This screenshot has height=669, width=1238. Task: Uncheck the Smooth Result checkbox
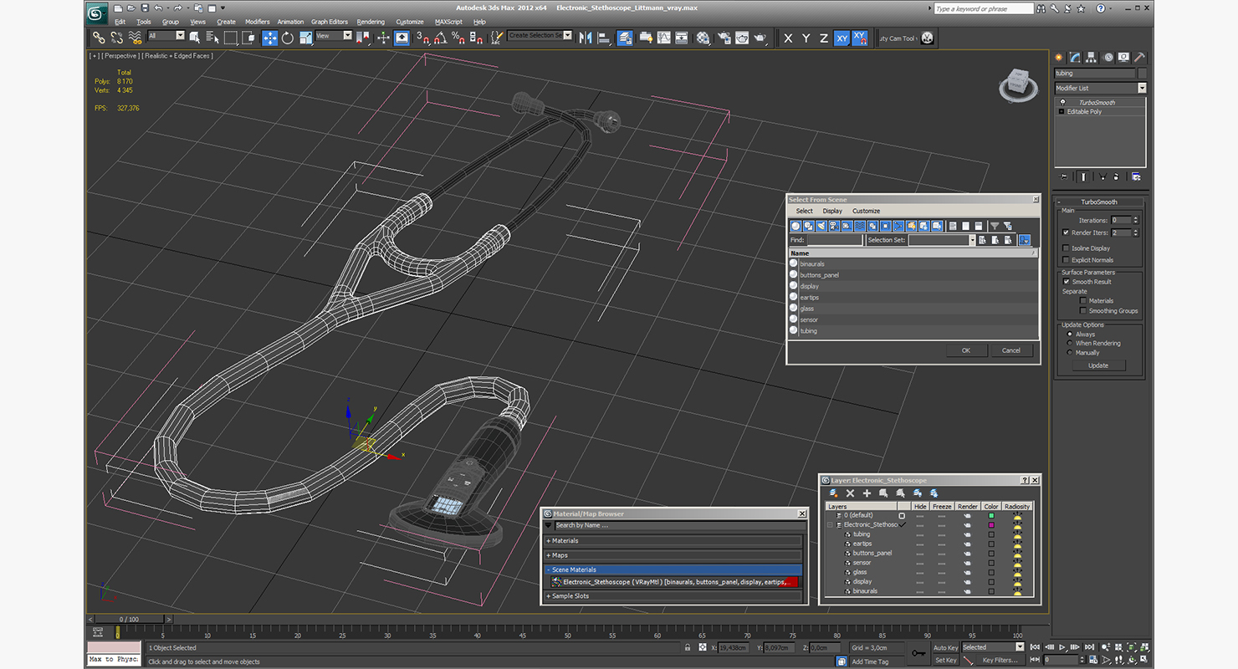(1067, 282)
